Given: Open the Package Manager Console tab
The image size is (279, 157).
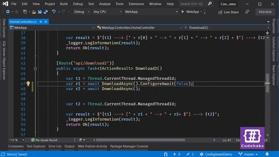Looking at the screenshot, I should click(x=129, y=147).
